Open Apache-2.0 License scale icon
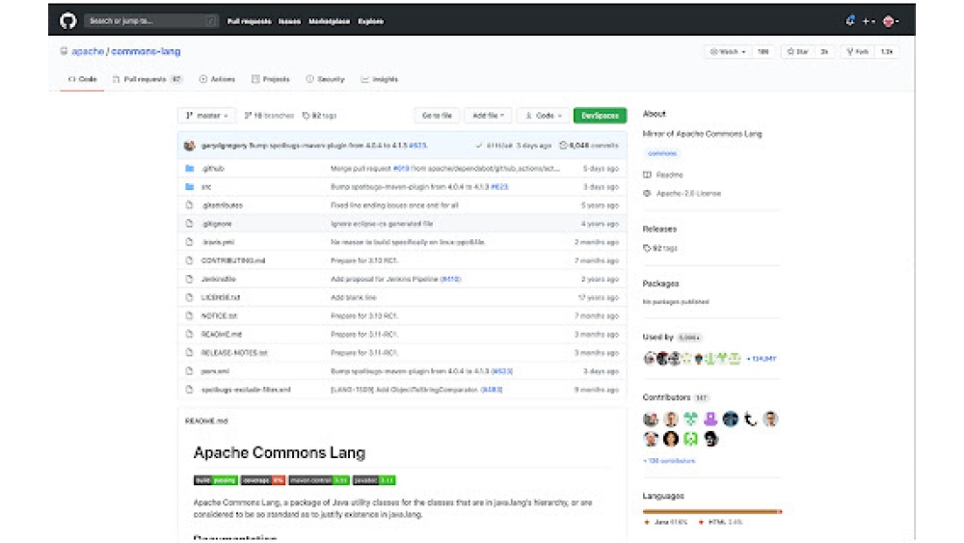This screenshot has height=543, width=964. [x=647, y=193]
